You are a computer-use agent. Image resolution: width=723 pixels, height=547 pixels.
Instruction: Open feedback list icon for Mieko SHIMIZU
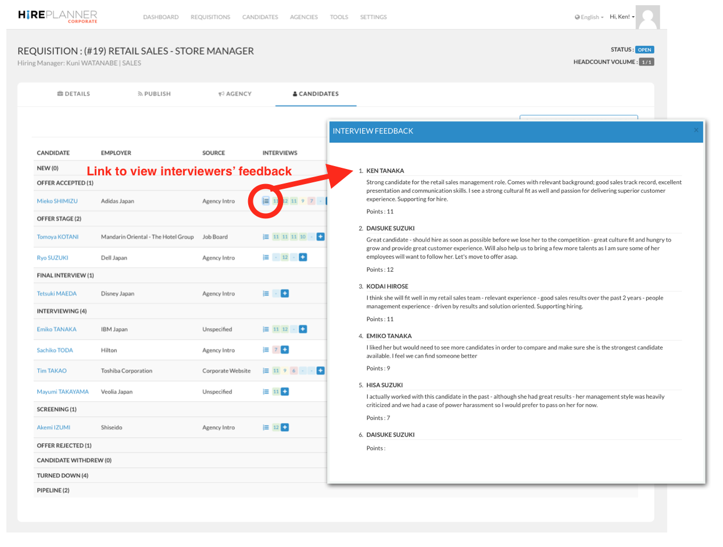coord(266,201)
